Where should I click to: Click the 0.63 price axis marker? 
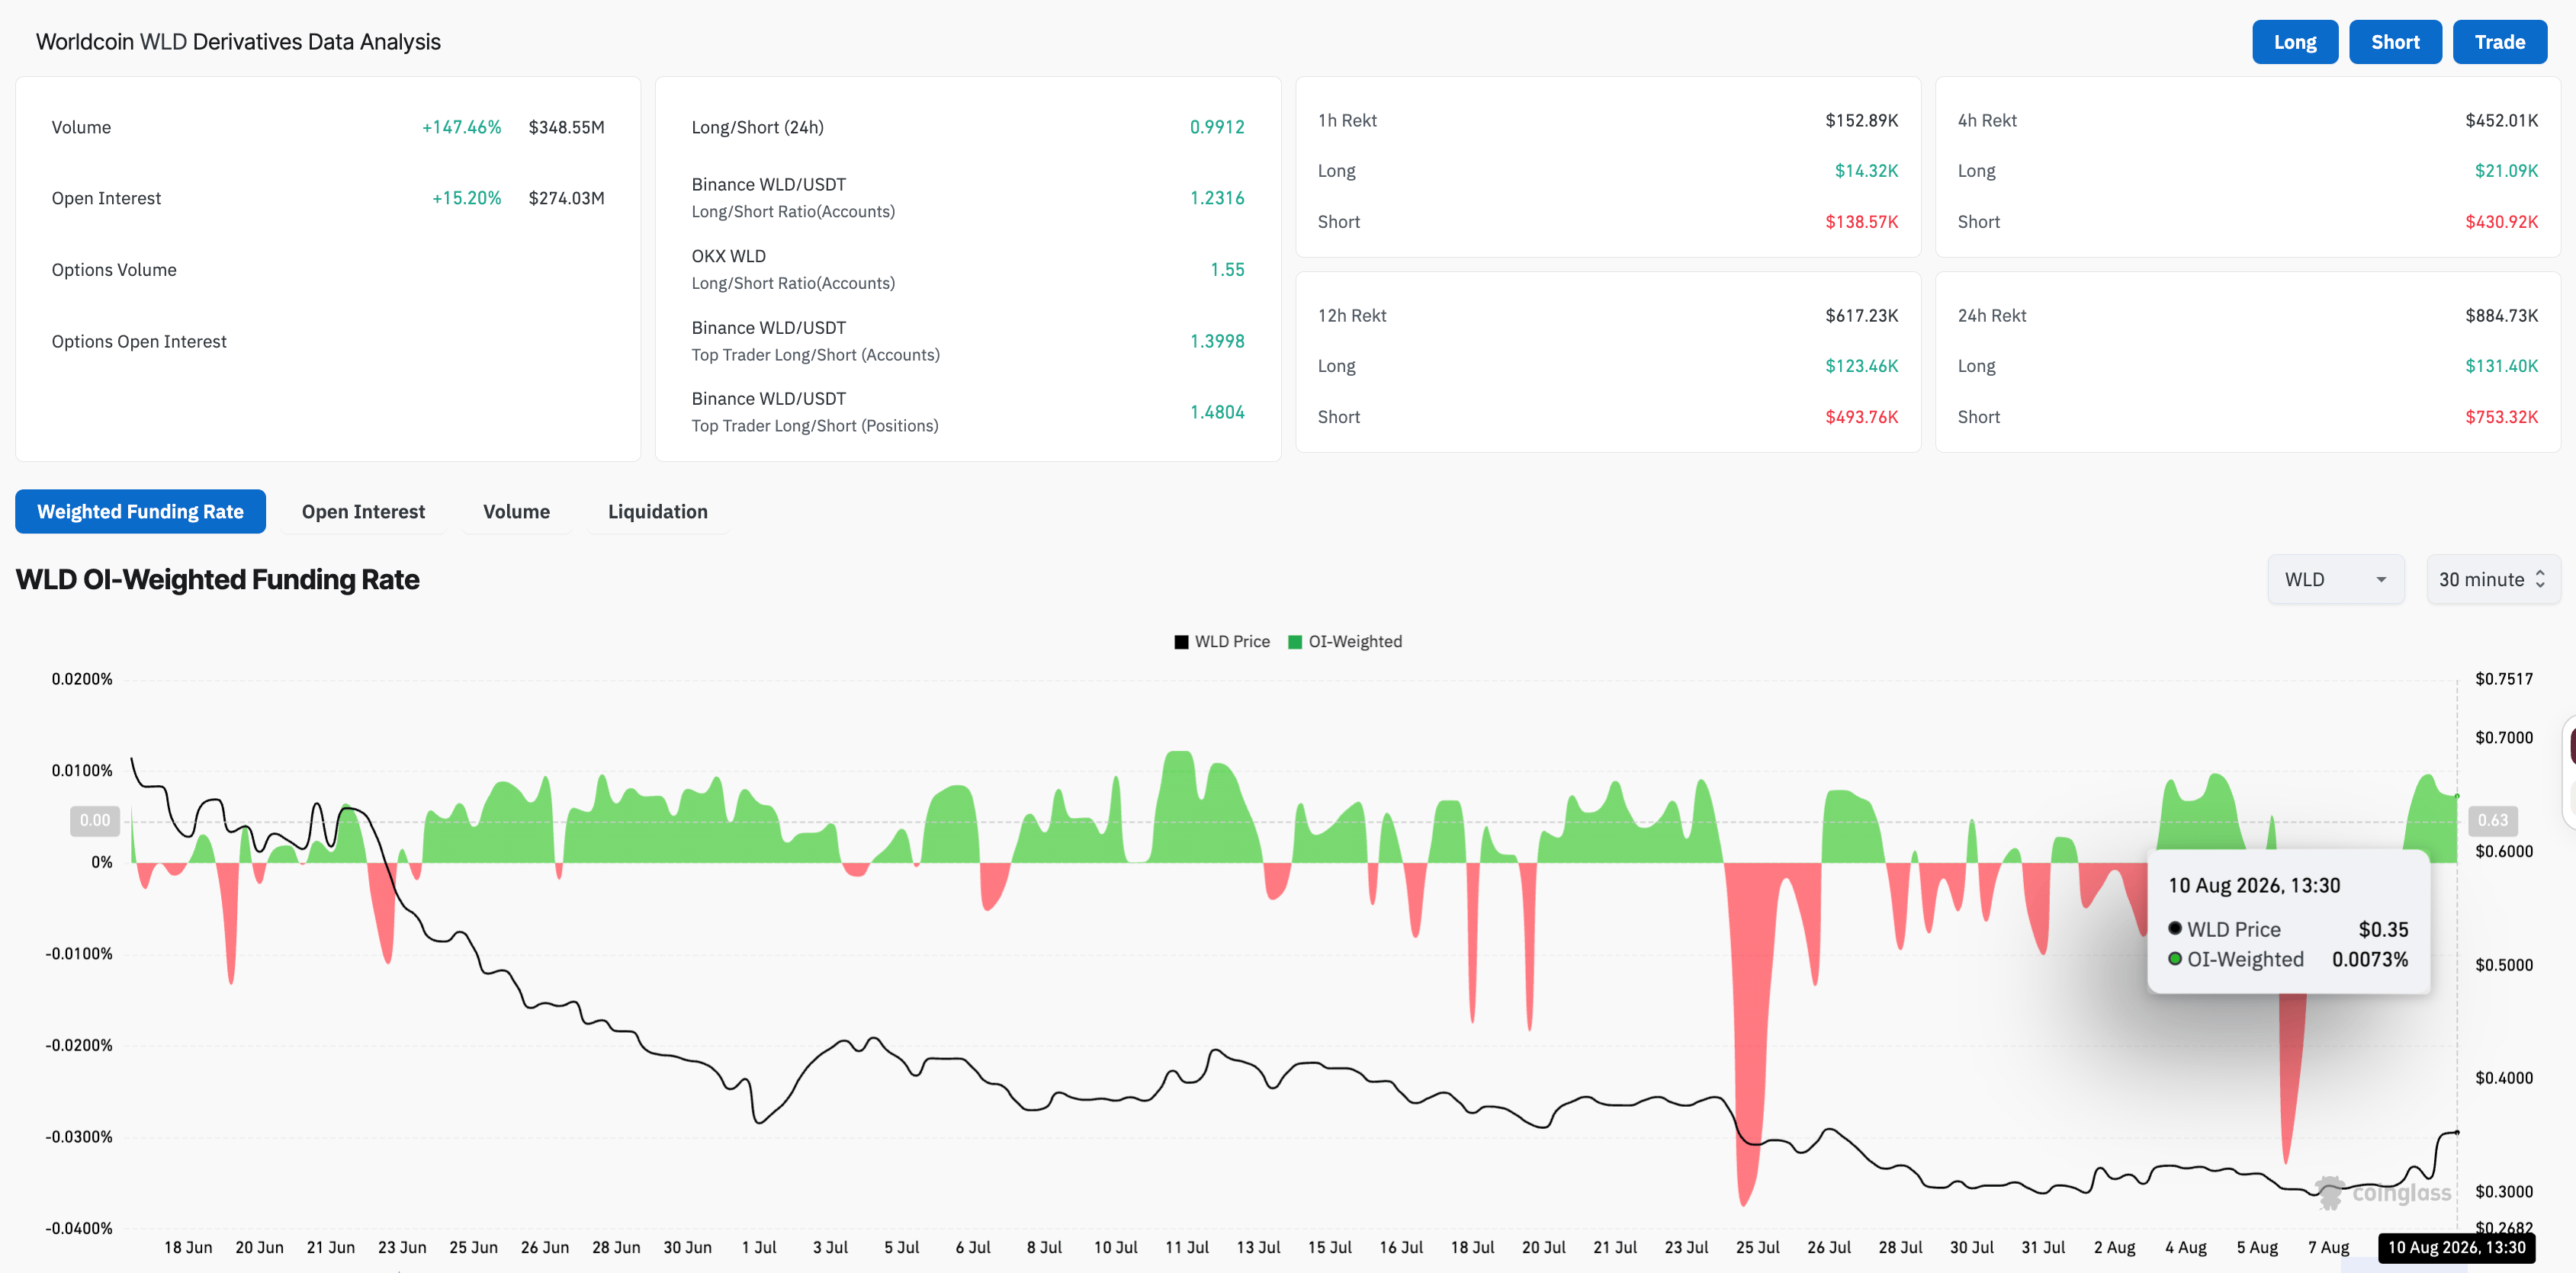point(2492,820)
